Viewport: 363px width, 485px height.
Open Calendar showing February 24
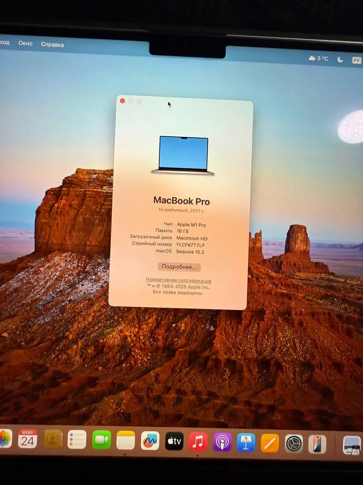point(27,441)
